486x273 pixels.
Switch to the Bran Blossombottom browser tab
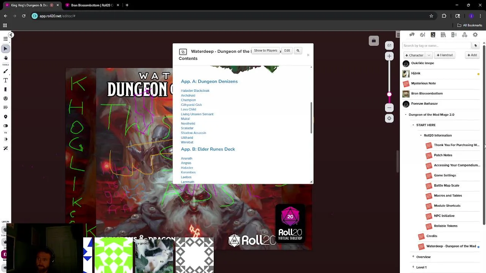[92, 5]
